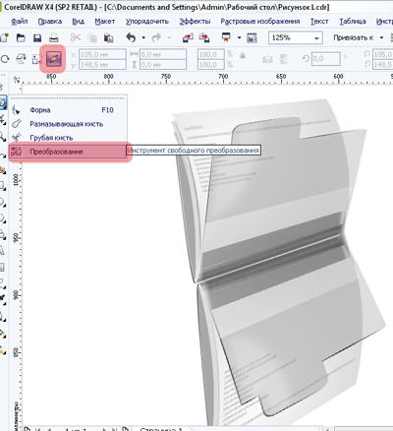Click the rotation angle input field
The width and height of the screenshot is (393, 431).
pos(326,59)
